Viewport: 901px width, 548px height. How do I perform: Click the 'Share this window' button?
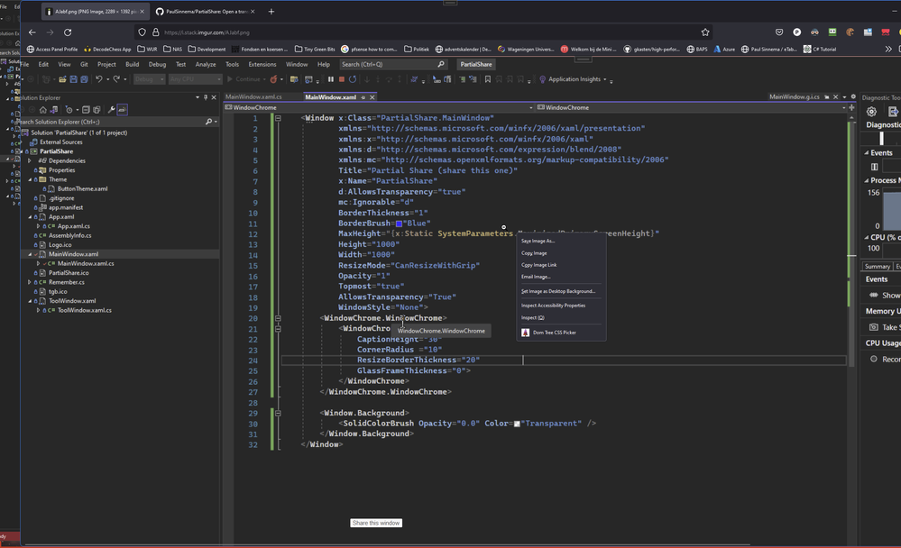376,523
